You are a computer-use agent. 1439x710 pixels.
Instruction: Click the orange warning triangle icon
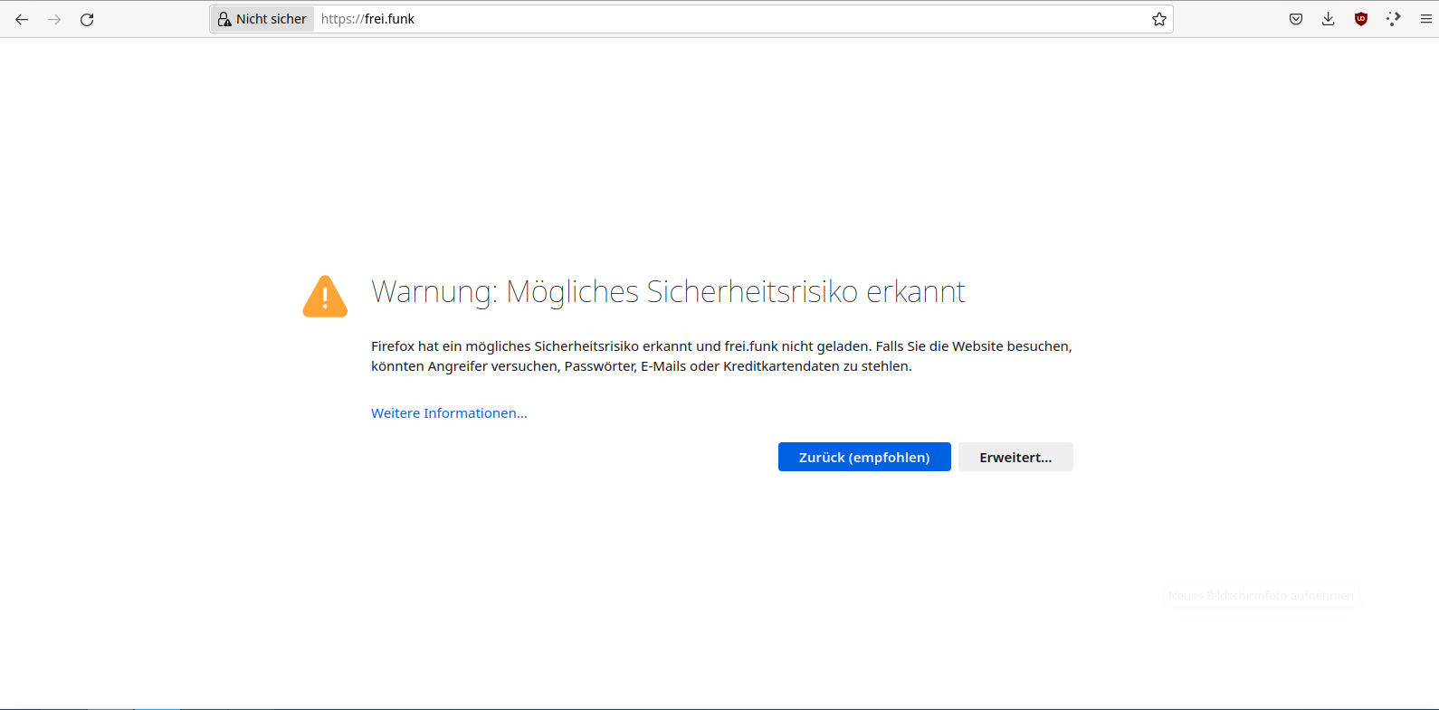pyautogui.click(x=325, y=297)
